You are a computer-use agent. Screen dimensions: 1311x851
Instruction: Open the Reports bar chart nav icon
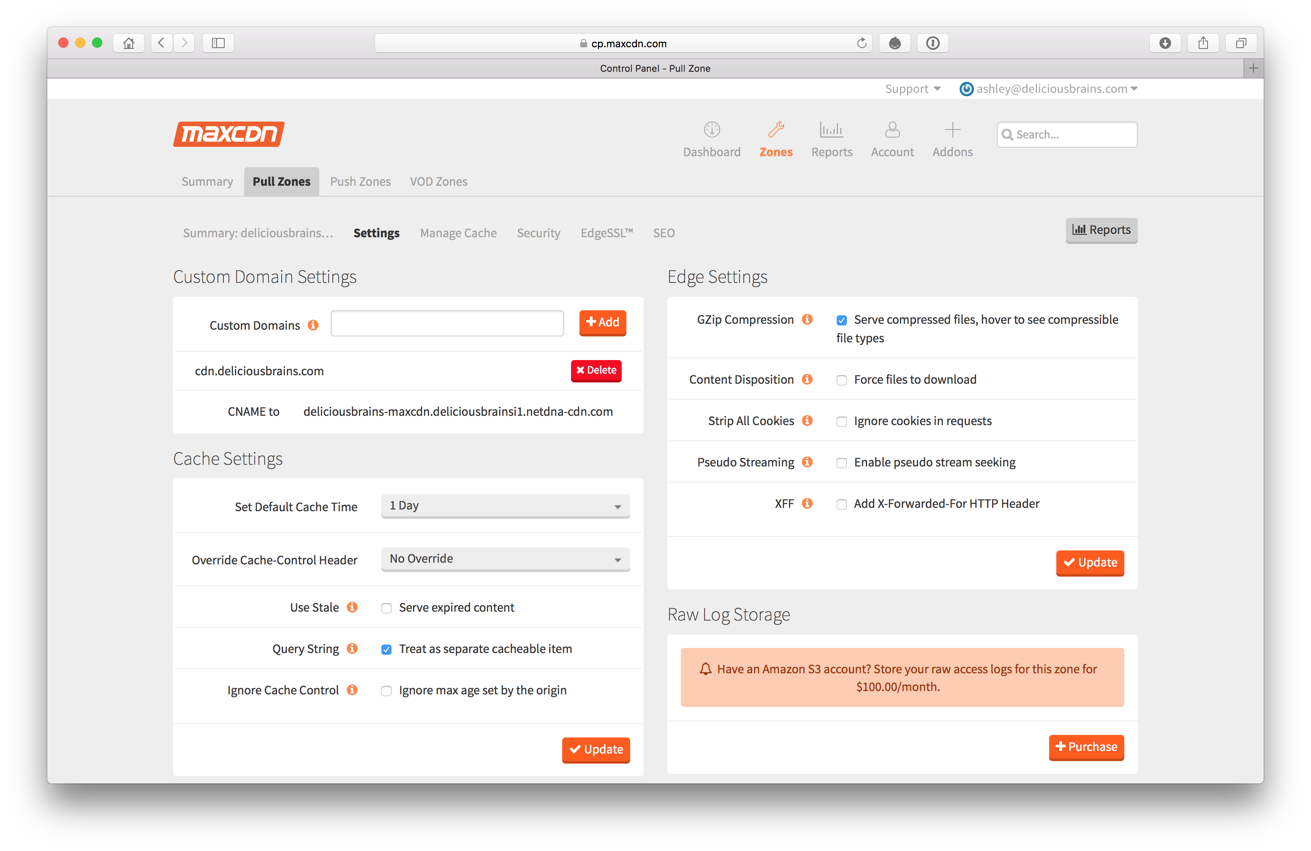pyautogui.click(x=831, y=130)
